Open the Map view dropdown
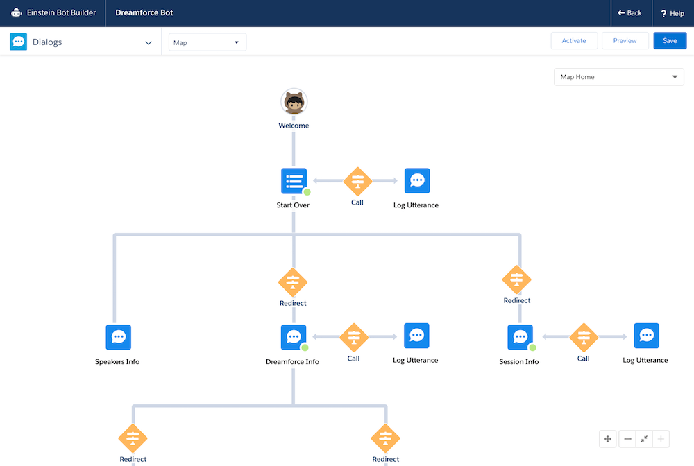This screenshot has width=694, height=466. point(207,42)
